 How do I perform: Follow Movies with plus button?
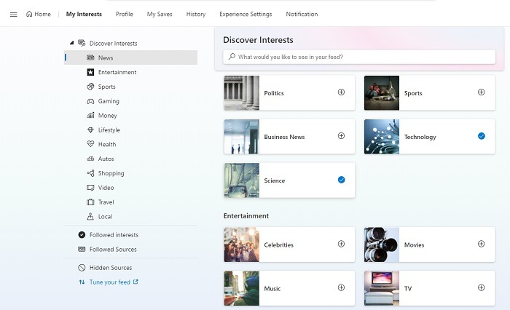(x=482, y=244)
